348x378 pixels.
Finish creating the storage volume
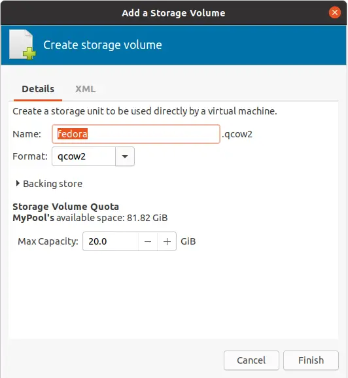tap(311, 360)
